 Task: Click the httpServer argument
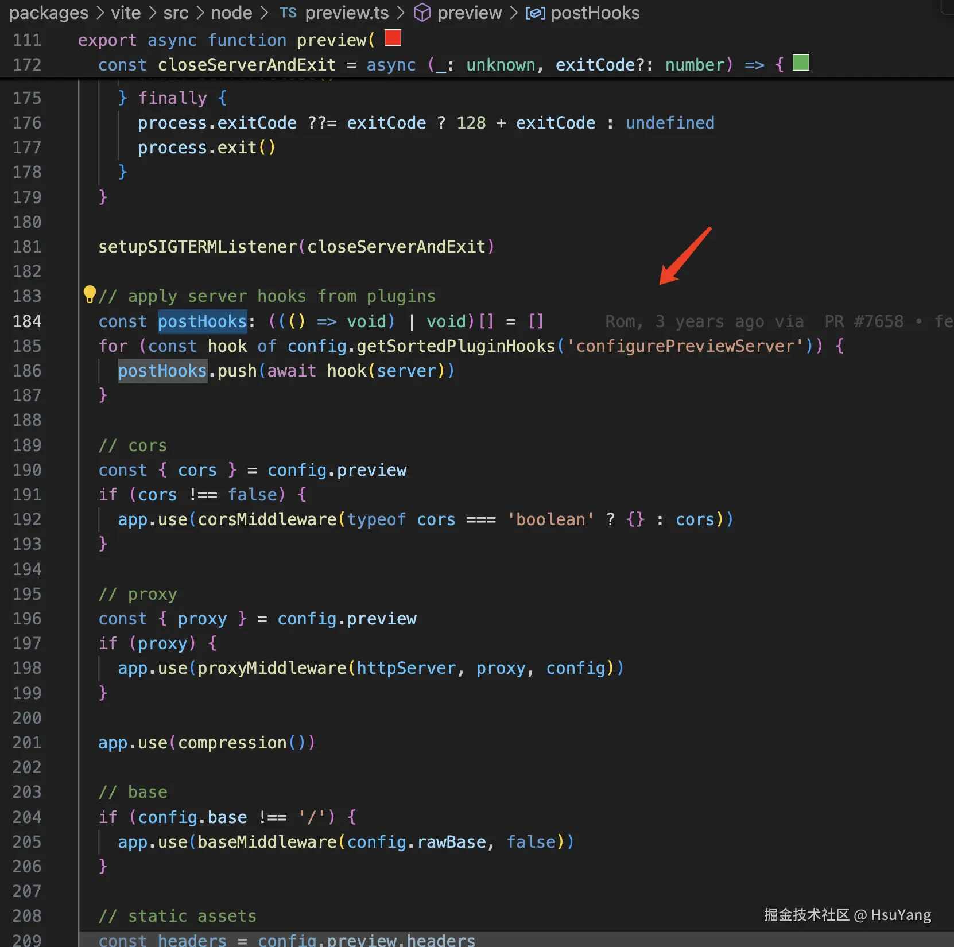coord(406,668)
